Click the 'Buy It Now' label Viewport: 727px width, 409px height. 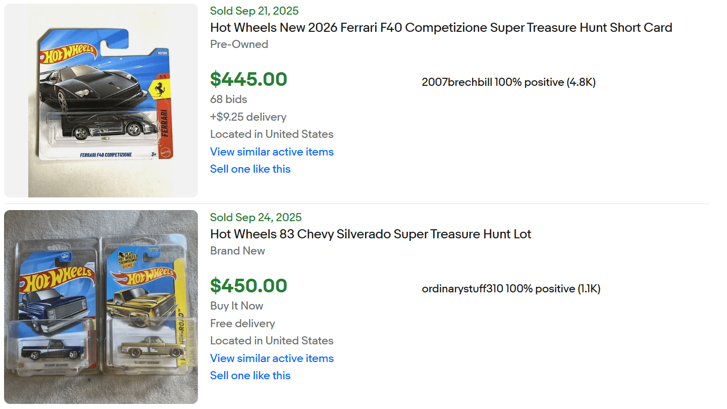(236, 306)
